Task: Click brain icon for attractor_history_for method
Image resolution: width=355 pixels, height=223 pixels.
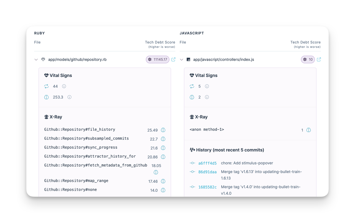Action: point(163,157)
